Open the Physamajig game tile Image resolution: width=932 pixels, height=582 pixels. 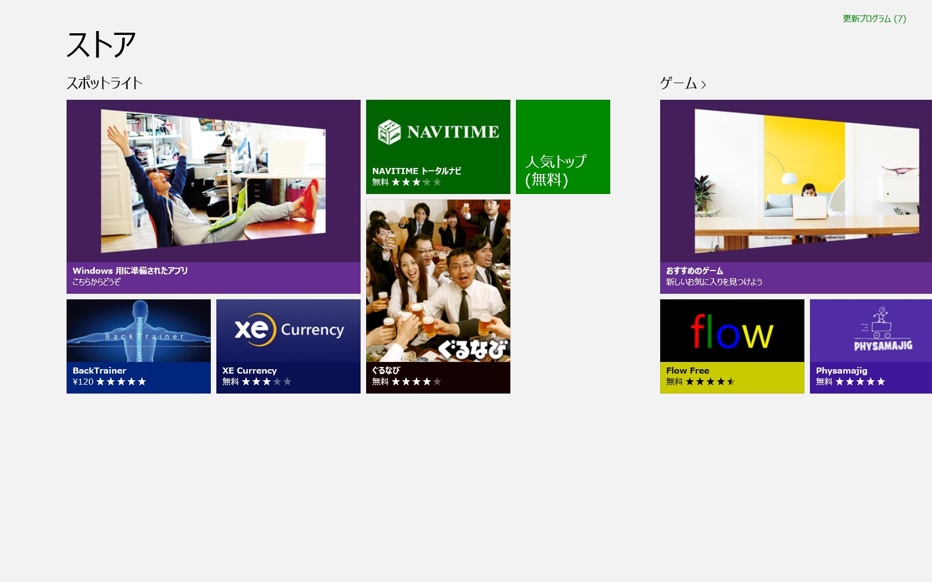pyautogui.click(x=871, y=346)
